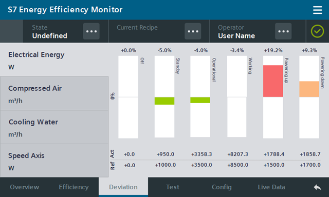The height and width of the screenshot is (197, 329).
Task: Open the Operator ellipsis options button
Action: (283, 31)
